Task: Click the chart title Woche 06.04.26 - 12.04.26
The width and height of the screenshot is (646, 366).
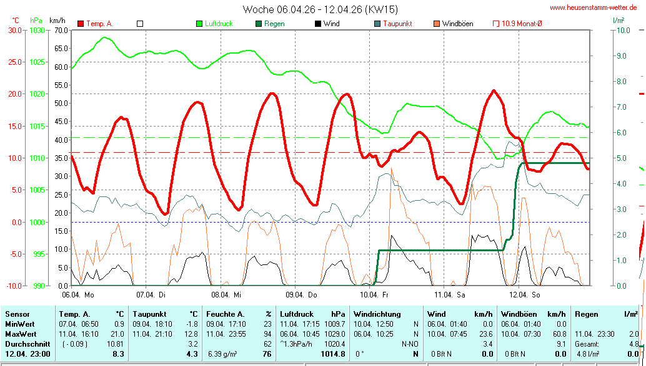Action: pos(320,9)
